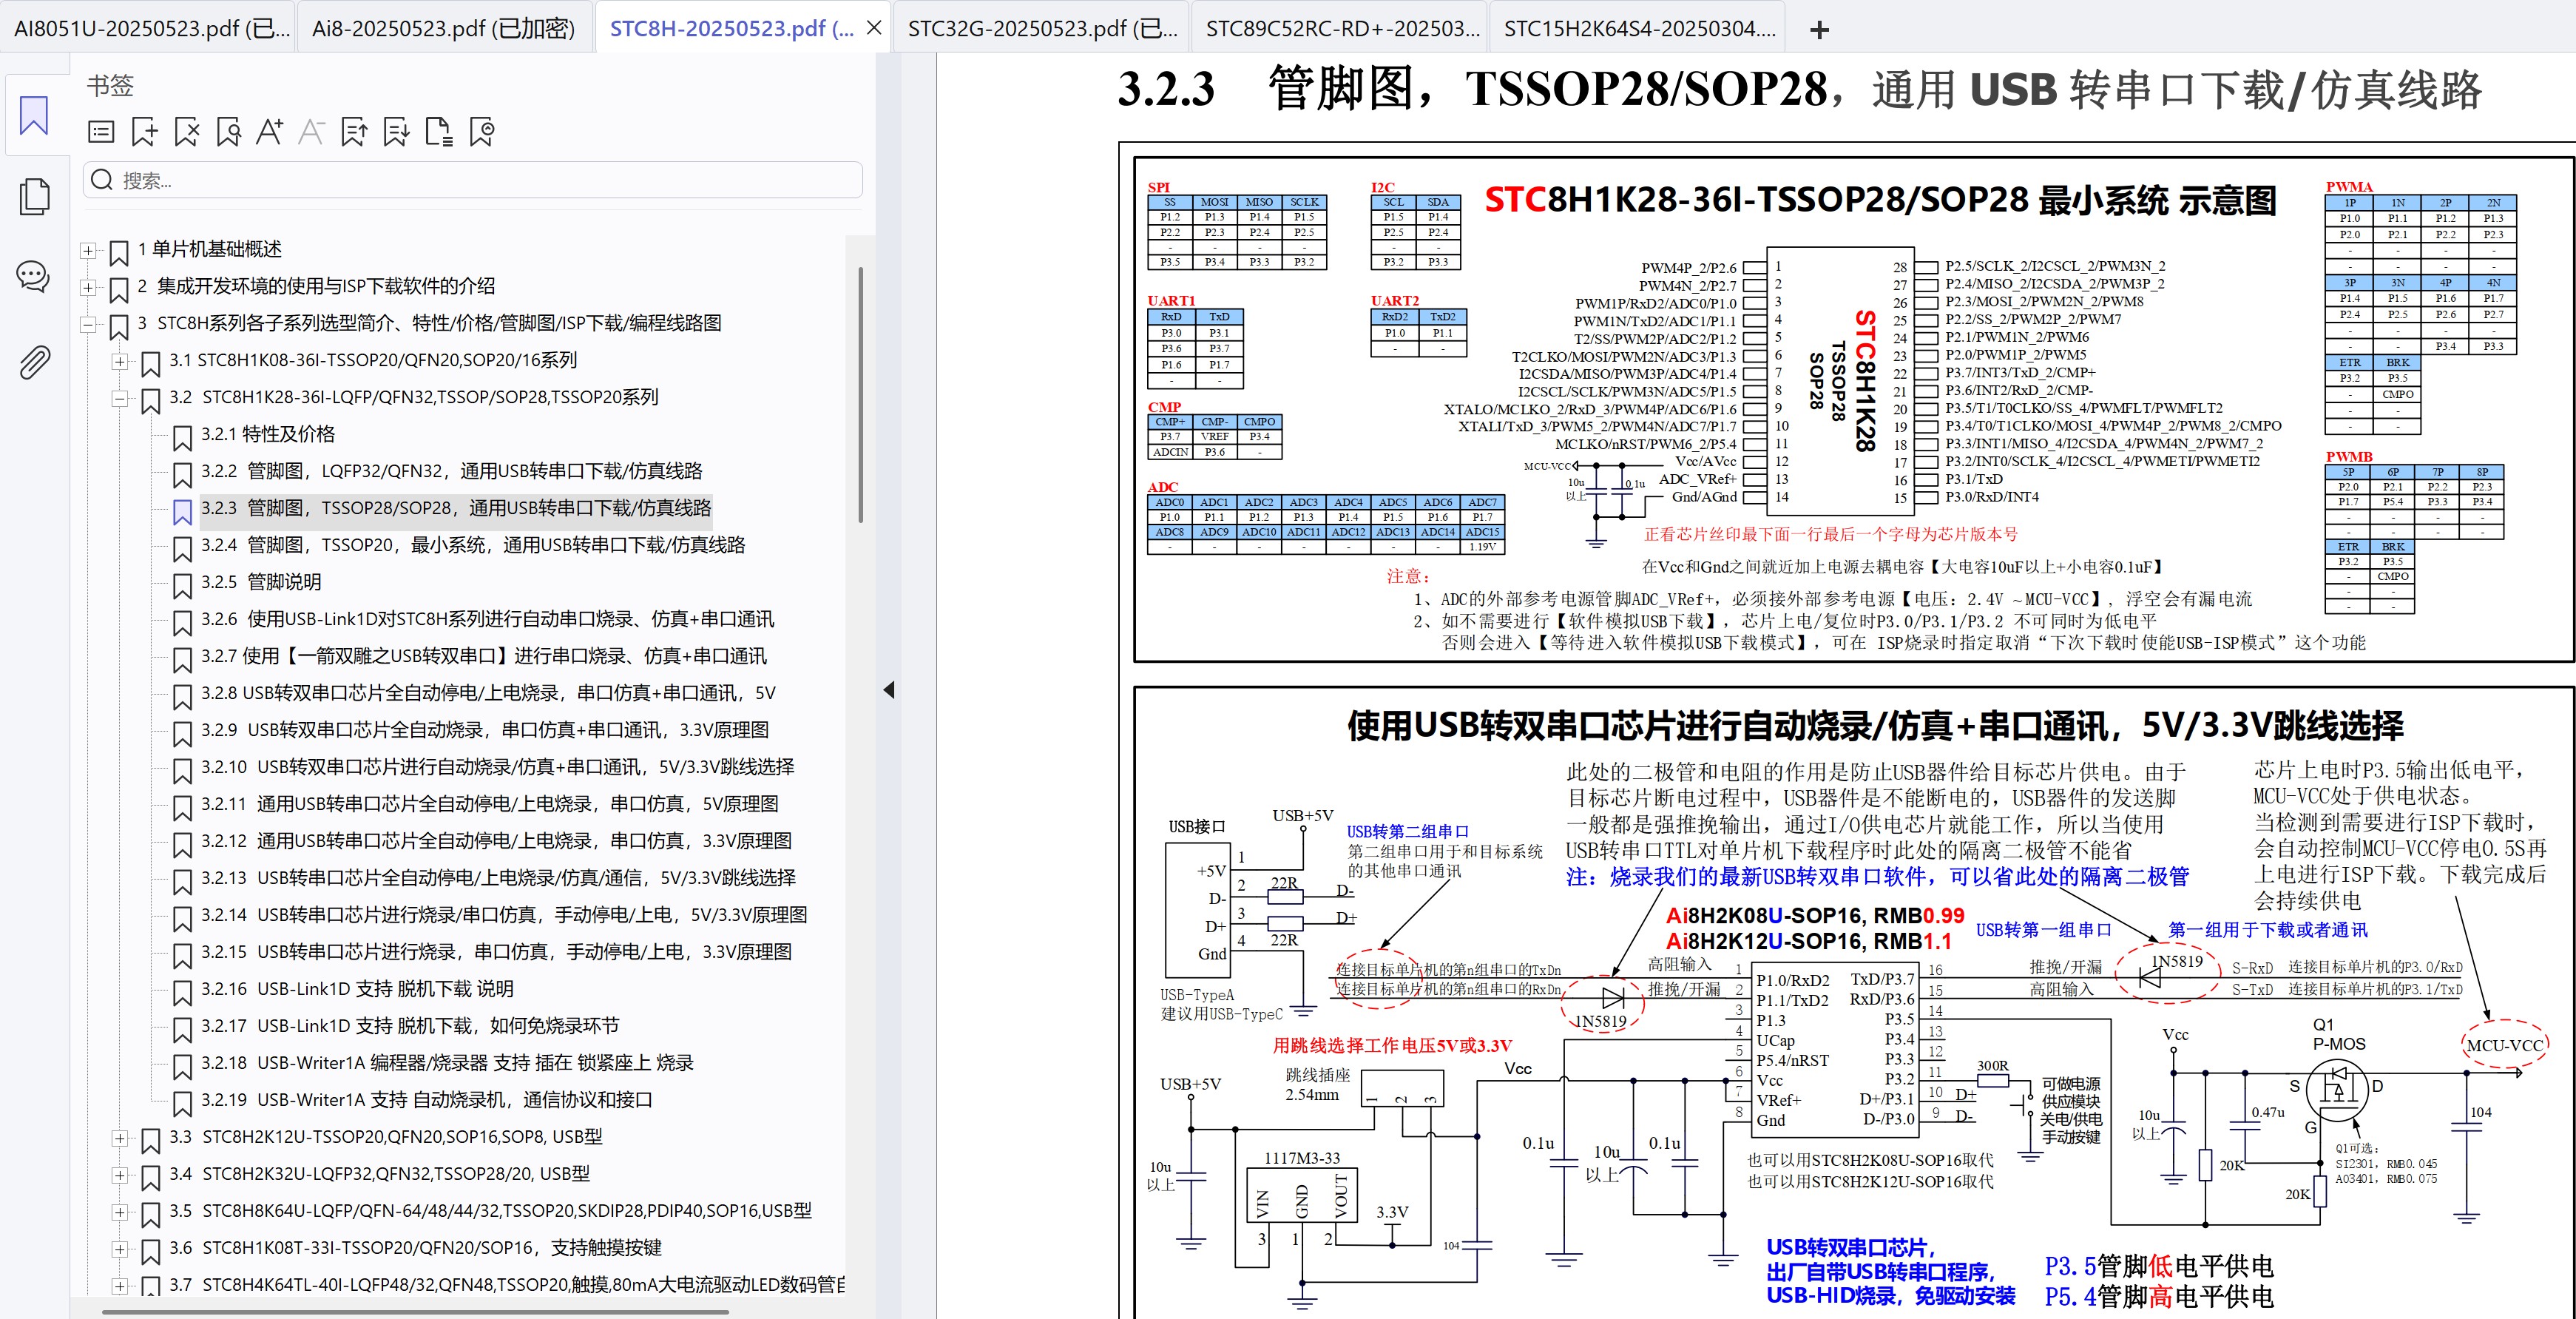The image size is (2576, 1319).
Task: Expand bookmark 1 单片机基础概述
Action: click(x=88, y=251)
